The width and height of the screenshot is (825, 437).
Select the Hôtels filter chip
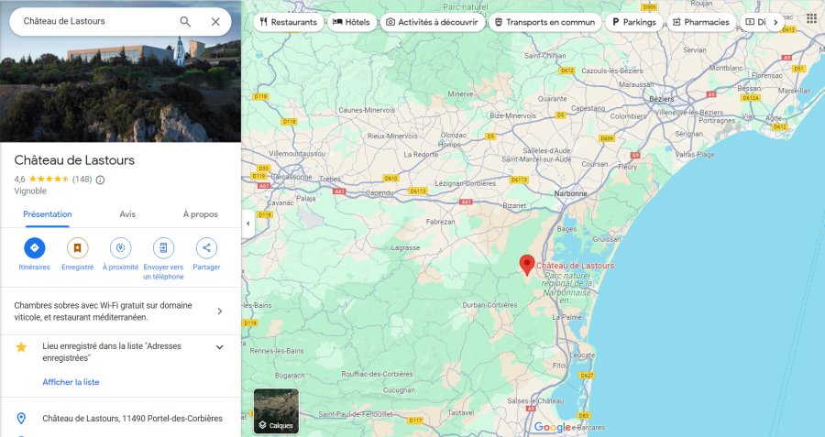click(351, 22)
